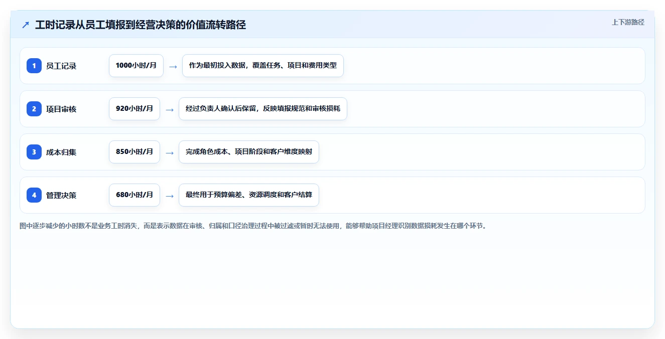
Task: Click the 1000小时/月 value pill
Action: point(136,66)
